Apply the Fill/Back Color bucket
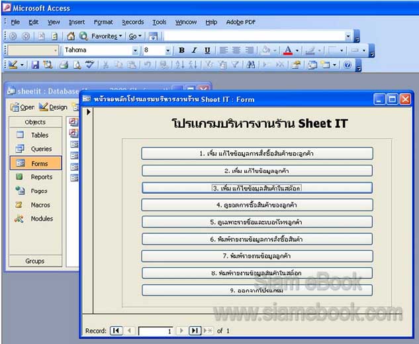419x344 pixels. click(265, 50)
